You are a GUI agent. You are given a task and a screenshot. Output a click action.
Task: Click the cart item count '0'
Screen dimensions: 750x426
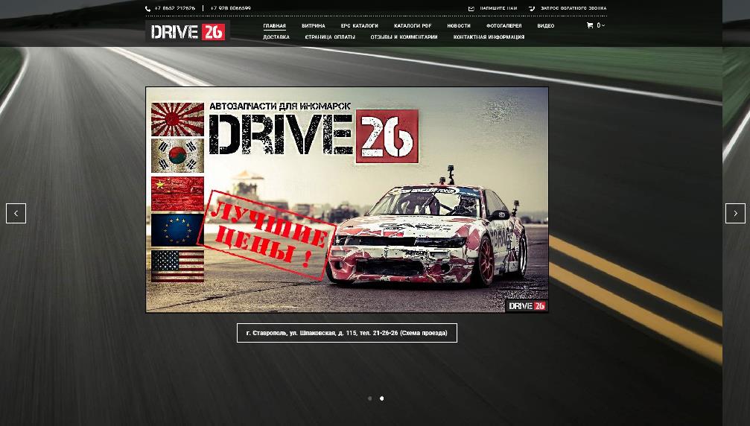(598, 25)
